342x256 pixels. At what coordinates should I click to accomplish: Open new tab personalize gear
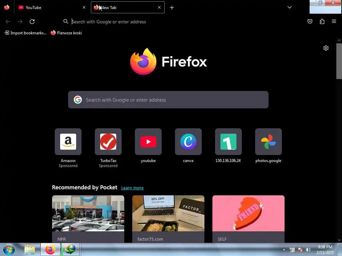(x=326, y=48)
